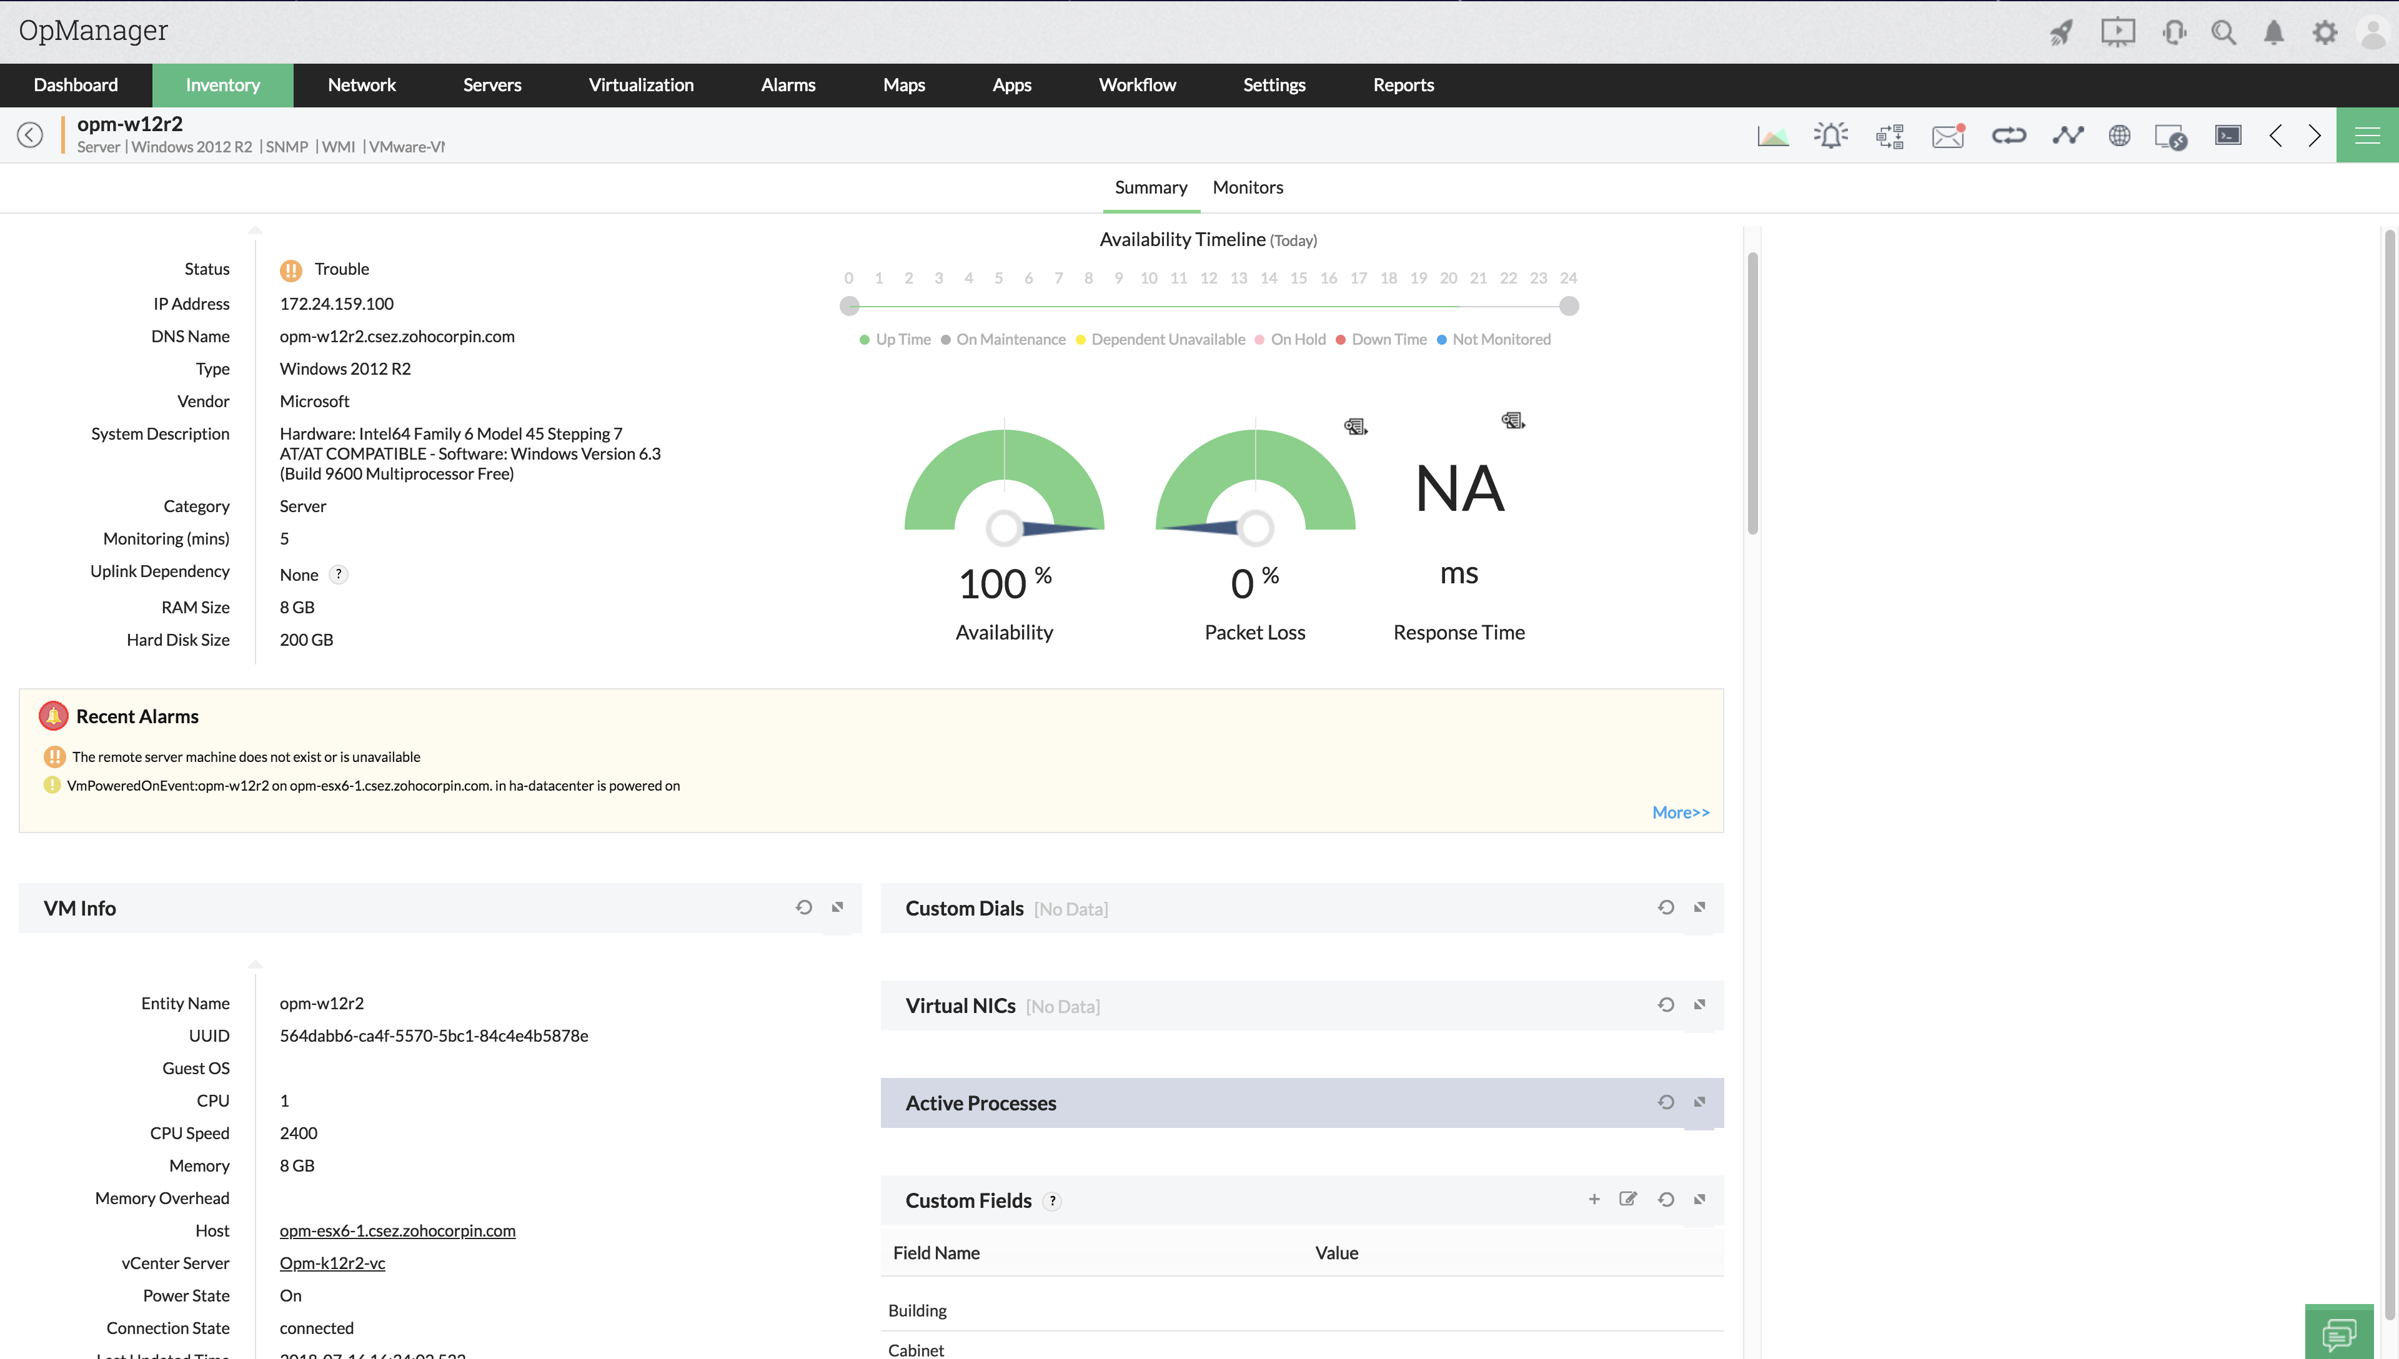Click the terminal console icon
The height and width of the screenshot is (1359, 2399).
tap(2228, 136)
